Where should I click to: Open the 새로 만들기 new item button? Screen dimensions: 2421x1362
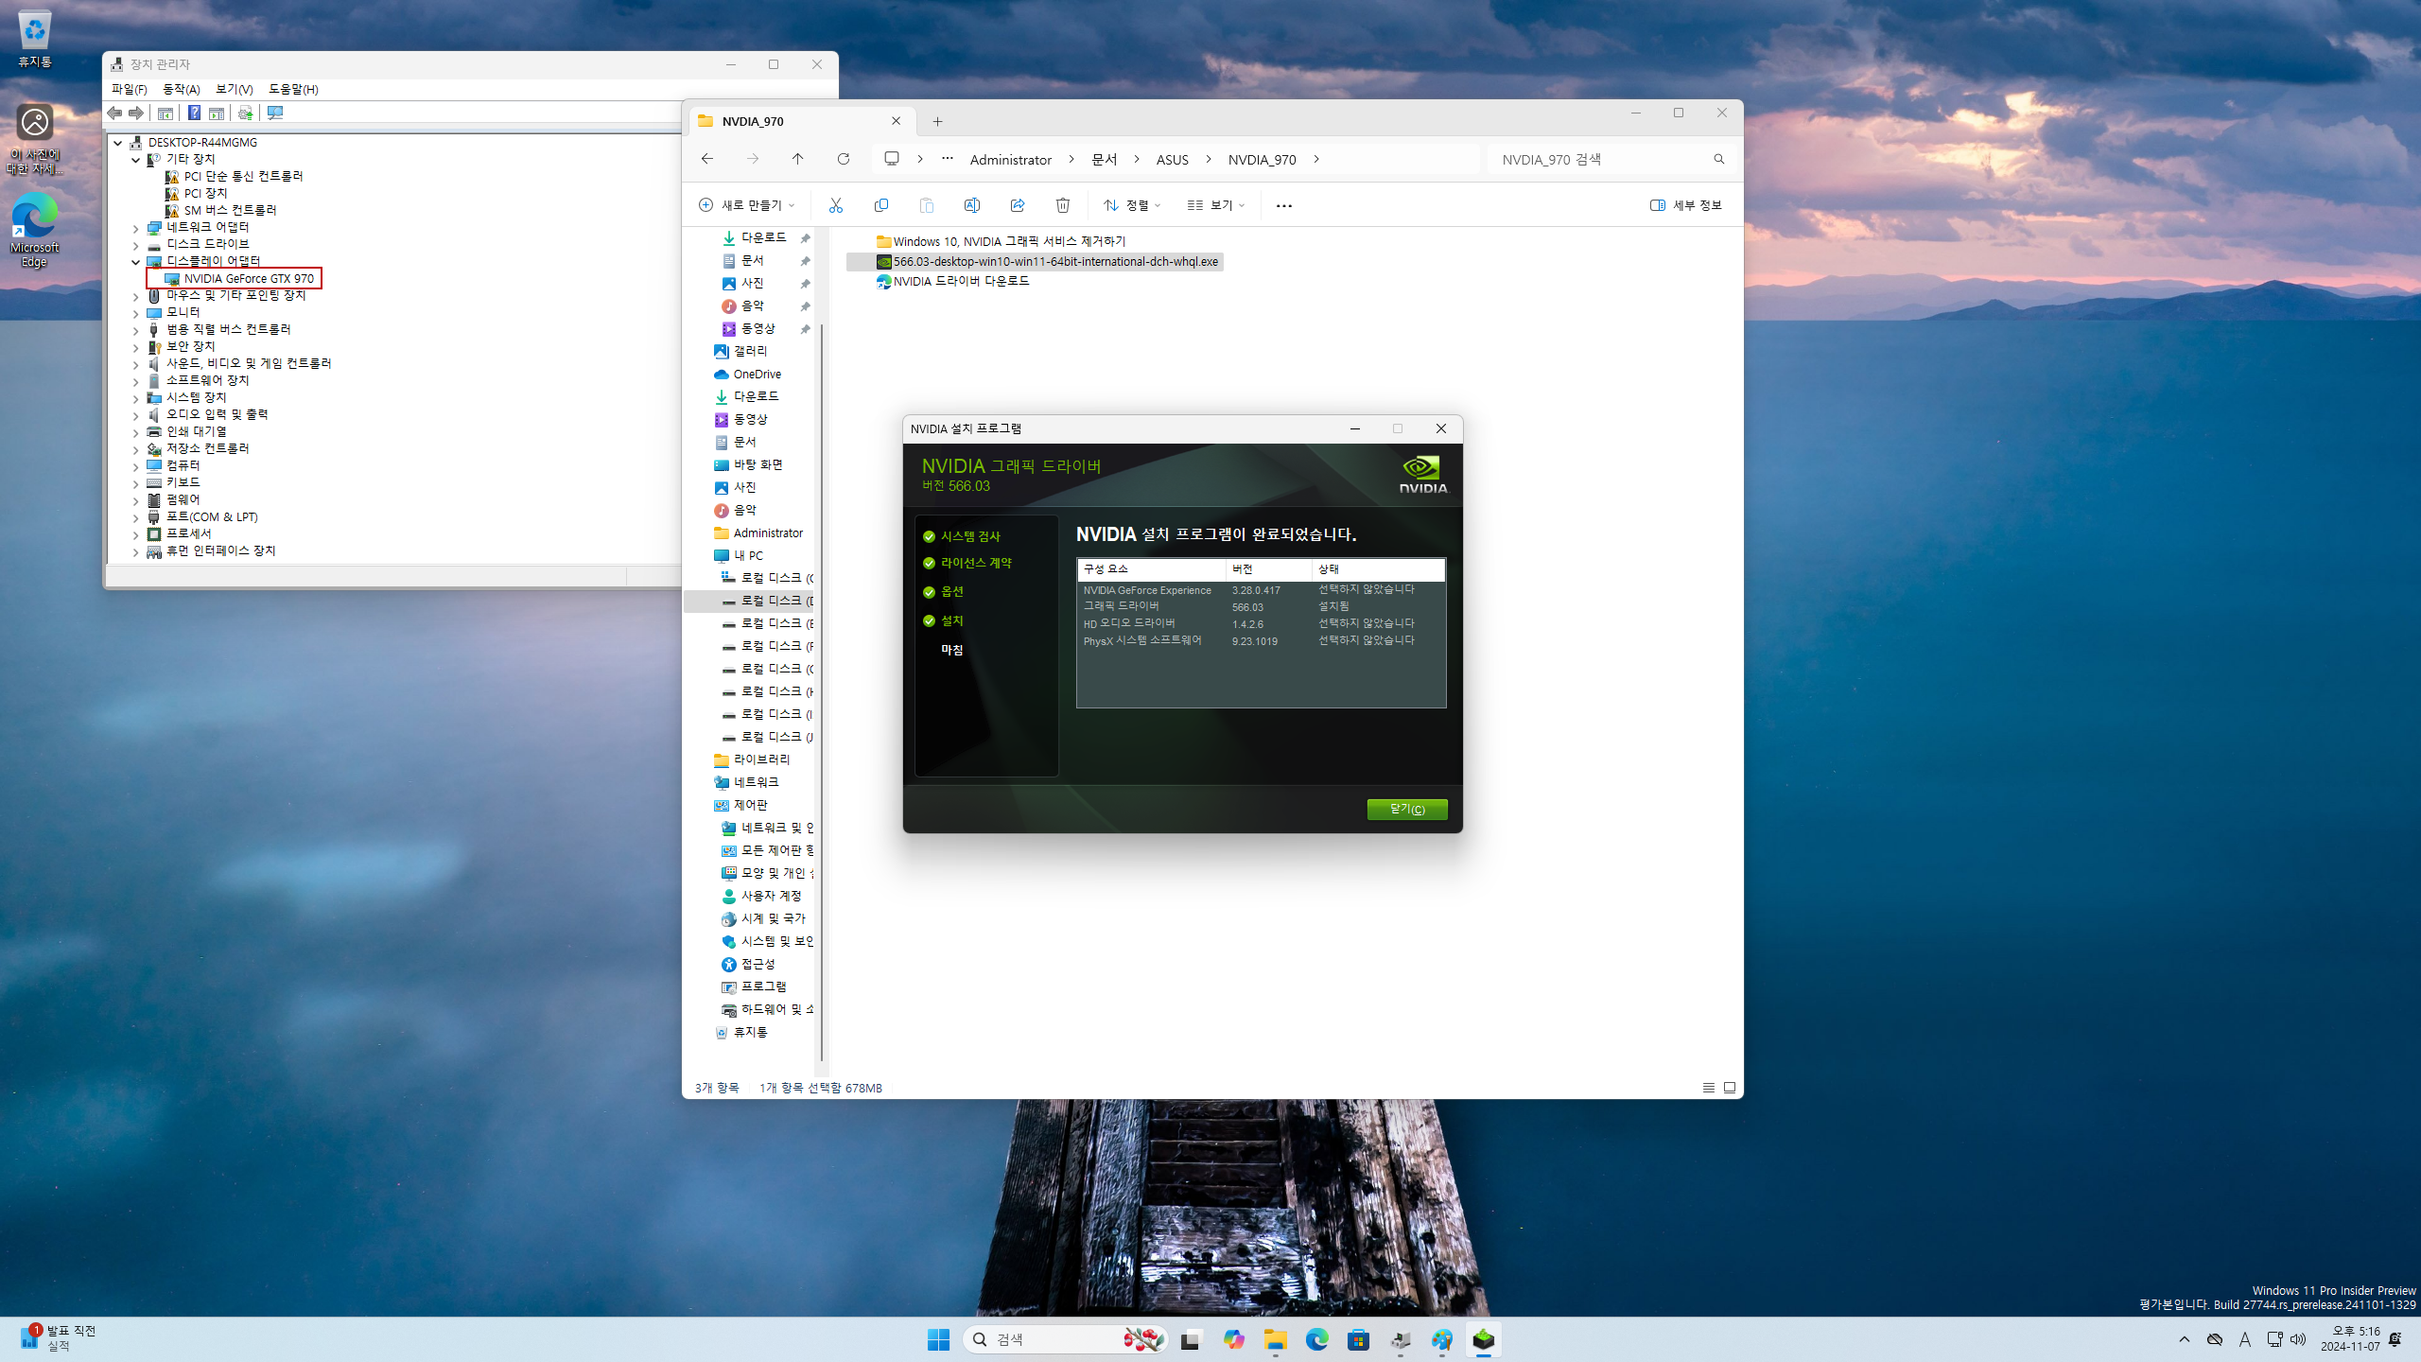[746, 205]
